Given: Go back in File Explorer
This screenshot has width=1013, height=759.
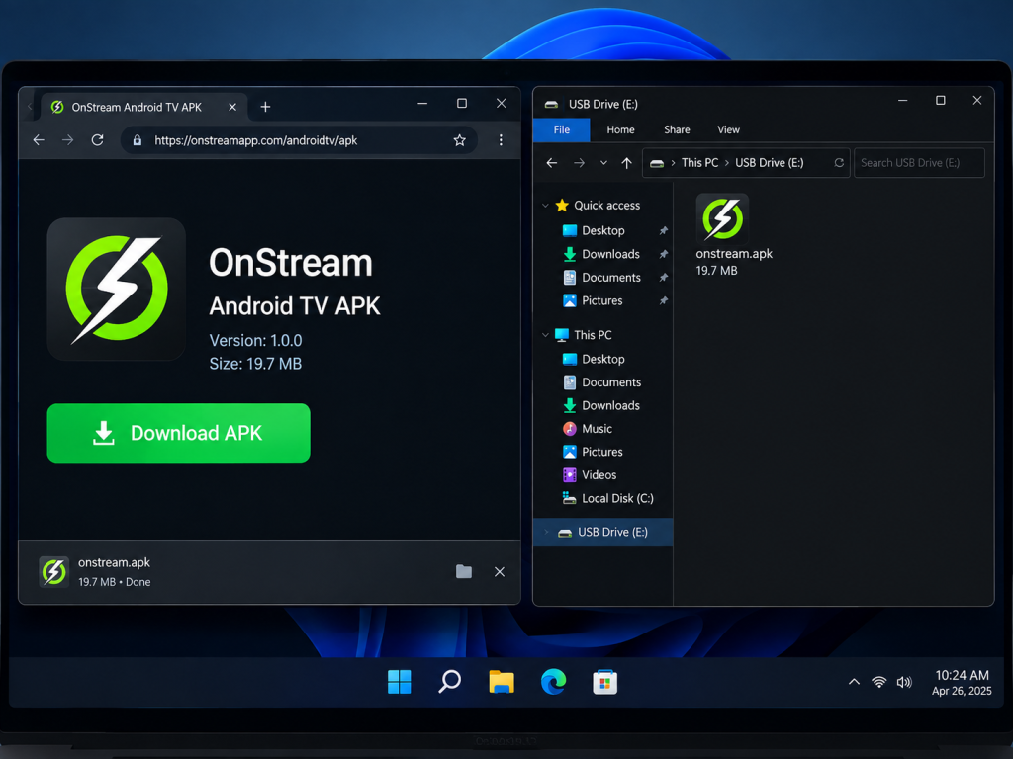Looking at the screenshot, I should click(x=552, y=163).
